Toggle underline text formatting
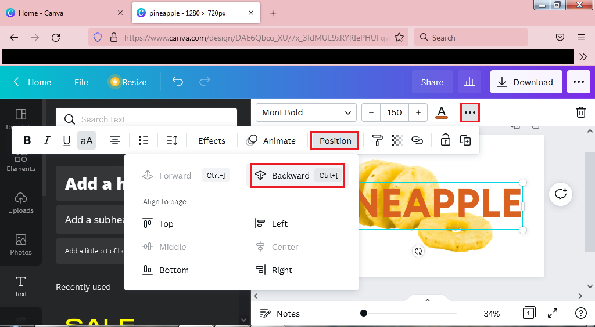 [66, 141]
